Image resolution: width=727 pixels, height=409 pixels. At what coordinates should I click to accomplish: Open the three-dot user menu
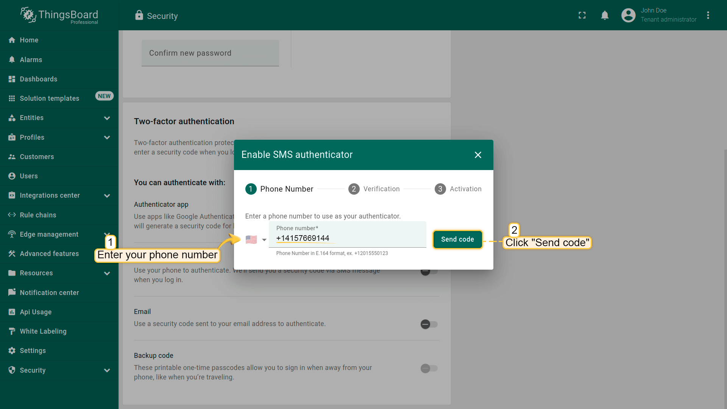tap(708, 15)
